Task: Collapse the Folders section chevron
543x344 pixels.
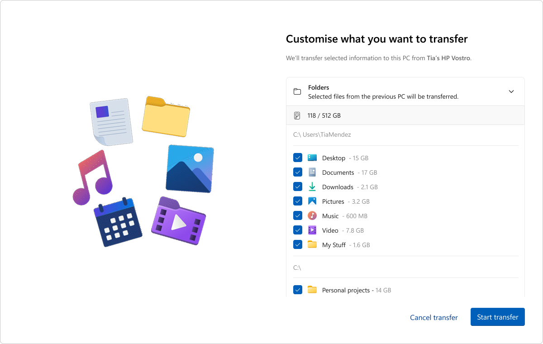Action: [x=511, y=91]
